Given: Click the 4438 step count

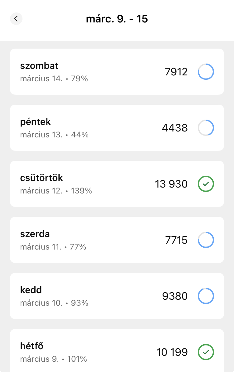Looking at the screenshot, I should click(x=175, y=128).
